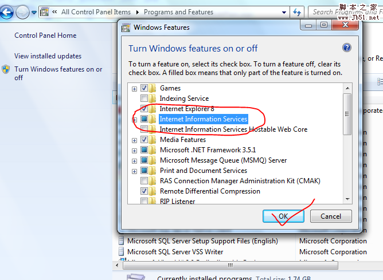
Task: Click the Search Programs and Features field
Action: click(345, 12)
